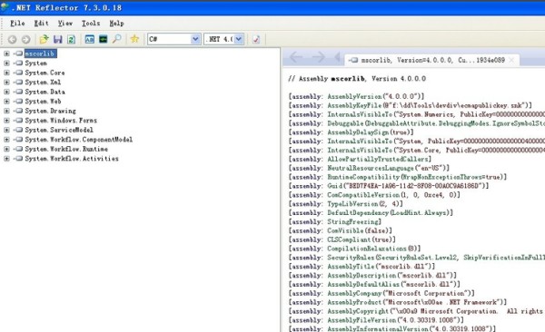545x332 pixels.
Task: Click the star Bookmarks icon
Action: 134,39
